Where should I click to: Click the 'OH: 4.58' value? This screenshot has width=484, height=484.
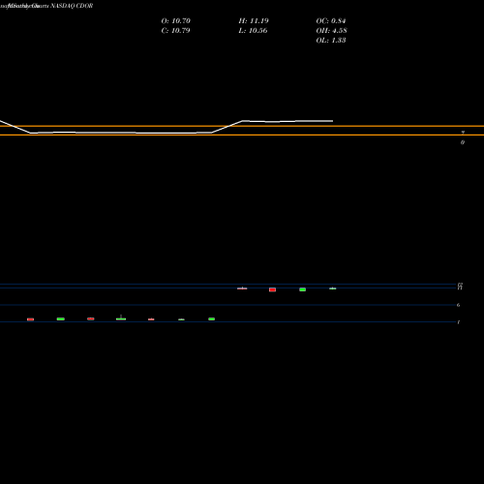pos(331,30)
